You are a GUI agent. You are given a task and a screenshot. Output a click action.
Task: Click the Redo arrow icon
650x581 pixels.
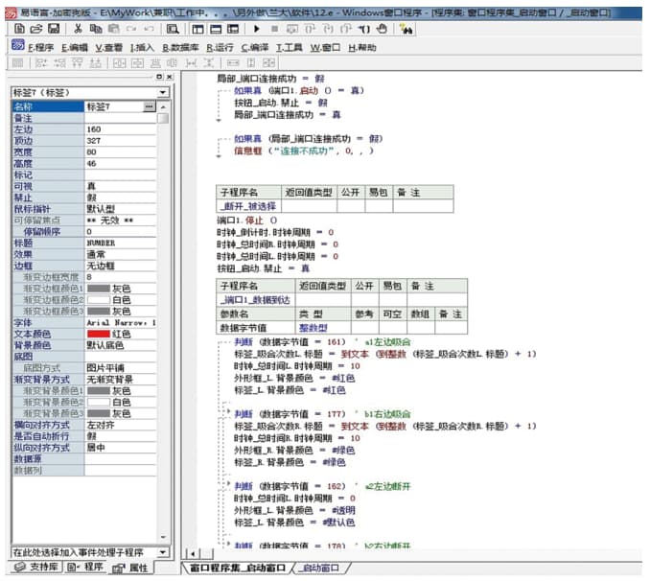click(x=131, y=29)
